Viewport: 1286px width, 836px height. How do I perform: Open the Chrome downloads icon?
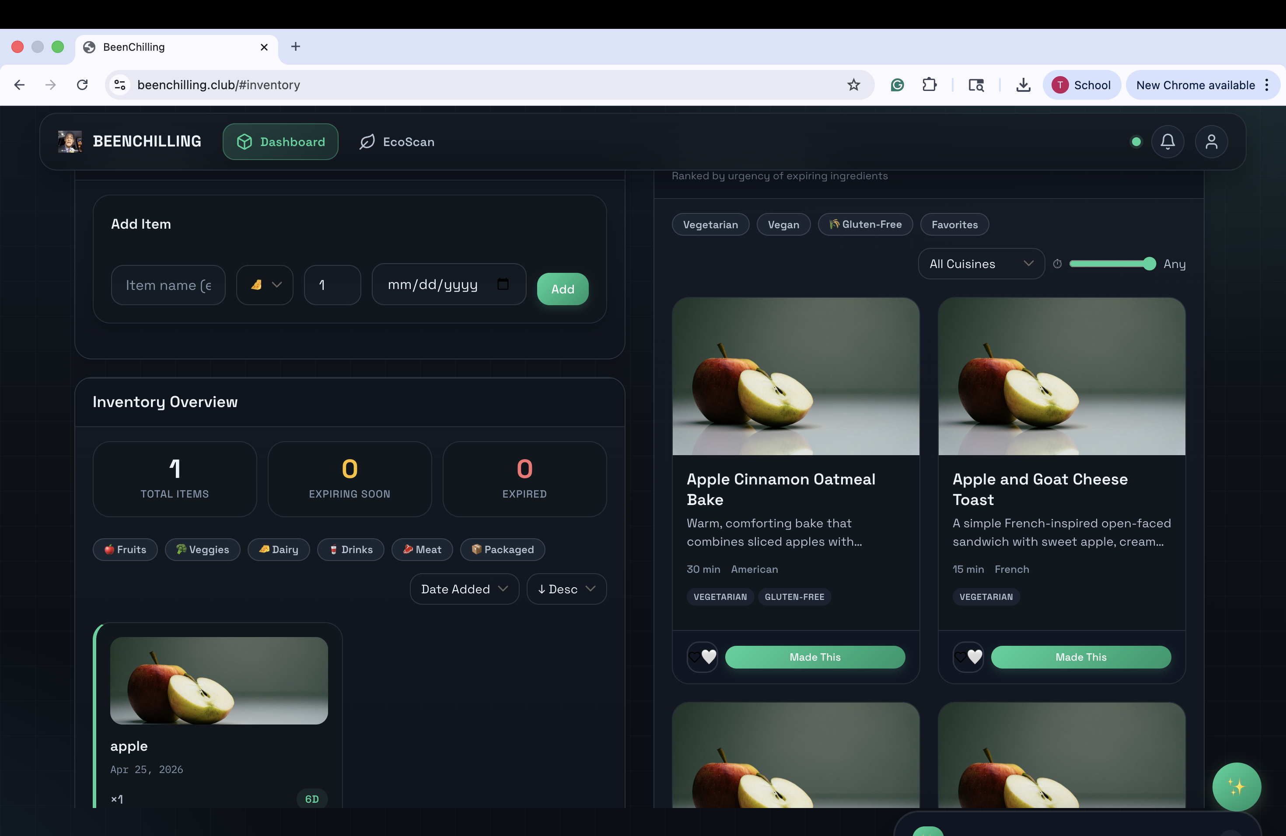tap(1023, 85)
